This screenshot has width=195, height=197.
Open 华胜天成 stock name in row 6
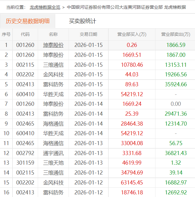[x=53, y=94]
